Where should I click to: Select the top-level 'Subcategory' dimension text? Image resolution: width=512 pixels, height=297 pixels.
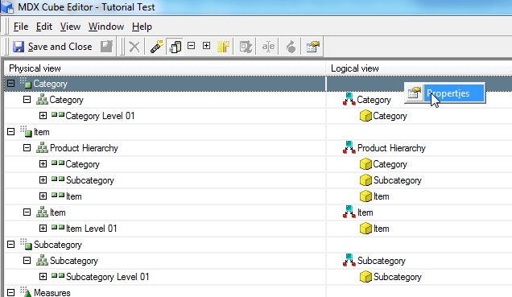pyautogui.click(x=58, y=245)
